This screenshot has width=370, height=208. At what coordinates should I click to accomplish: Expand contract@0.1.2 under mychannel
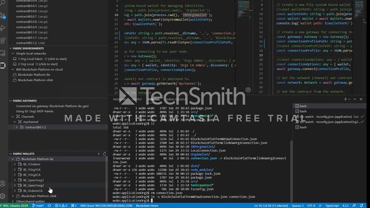(17, 127)
